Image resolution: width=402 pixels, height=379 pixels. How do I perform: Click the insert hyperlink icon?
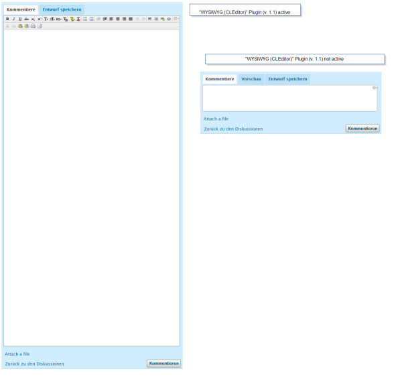coord(163,19)
